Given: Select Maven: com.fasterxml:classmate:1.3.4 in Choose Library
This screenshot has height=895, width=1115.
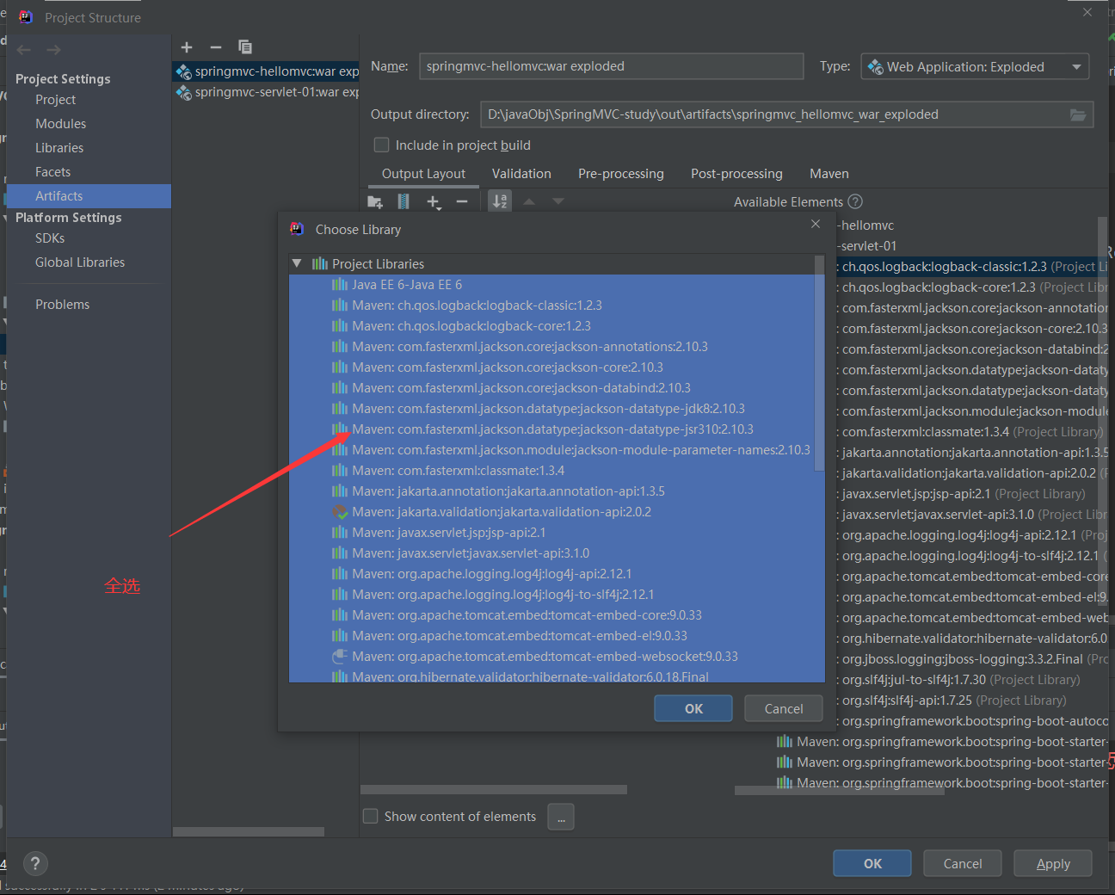Looking at the screenshot, I should 556,471.
